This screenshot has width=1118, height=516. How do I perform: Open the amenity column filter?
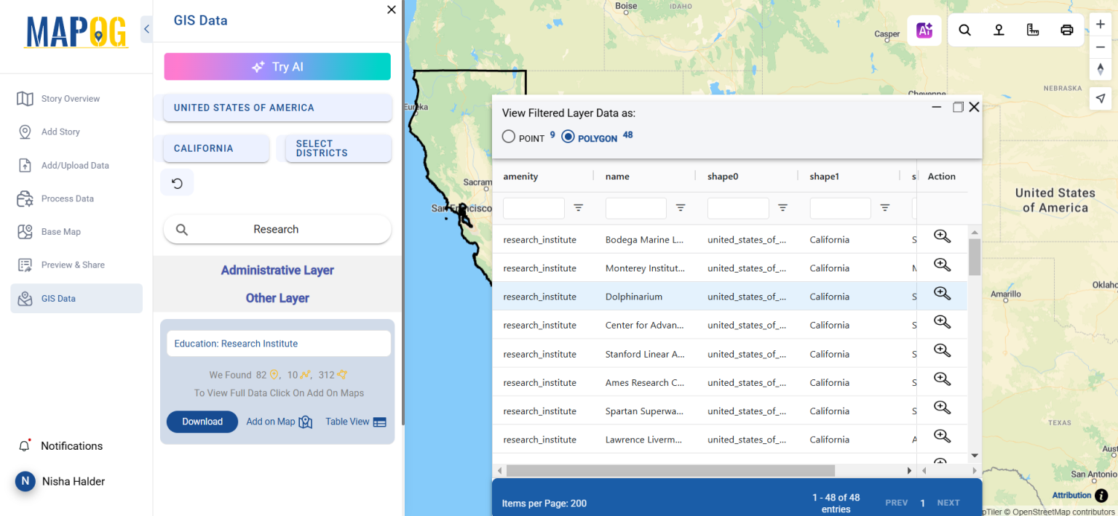point(579,208)
